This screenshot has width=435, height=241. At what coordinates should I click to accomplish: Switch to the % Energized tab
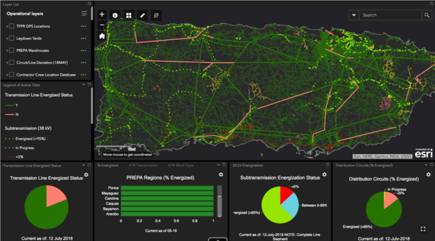(x=107, y=166)
